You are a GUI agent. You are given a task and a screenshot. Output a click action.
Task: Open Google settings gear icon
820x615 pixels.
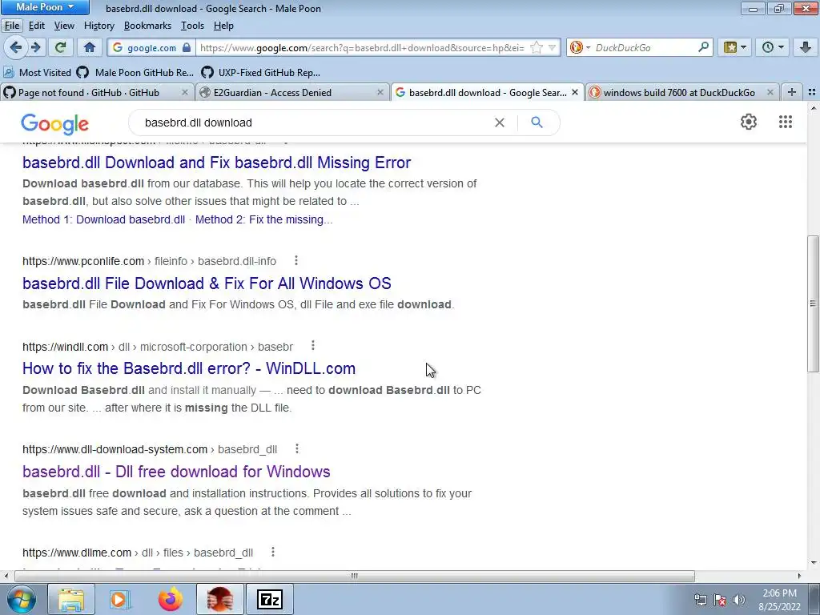point(749,122)
